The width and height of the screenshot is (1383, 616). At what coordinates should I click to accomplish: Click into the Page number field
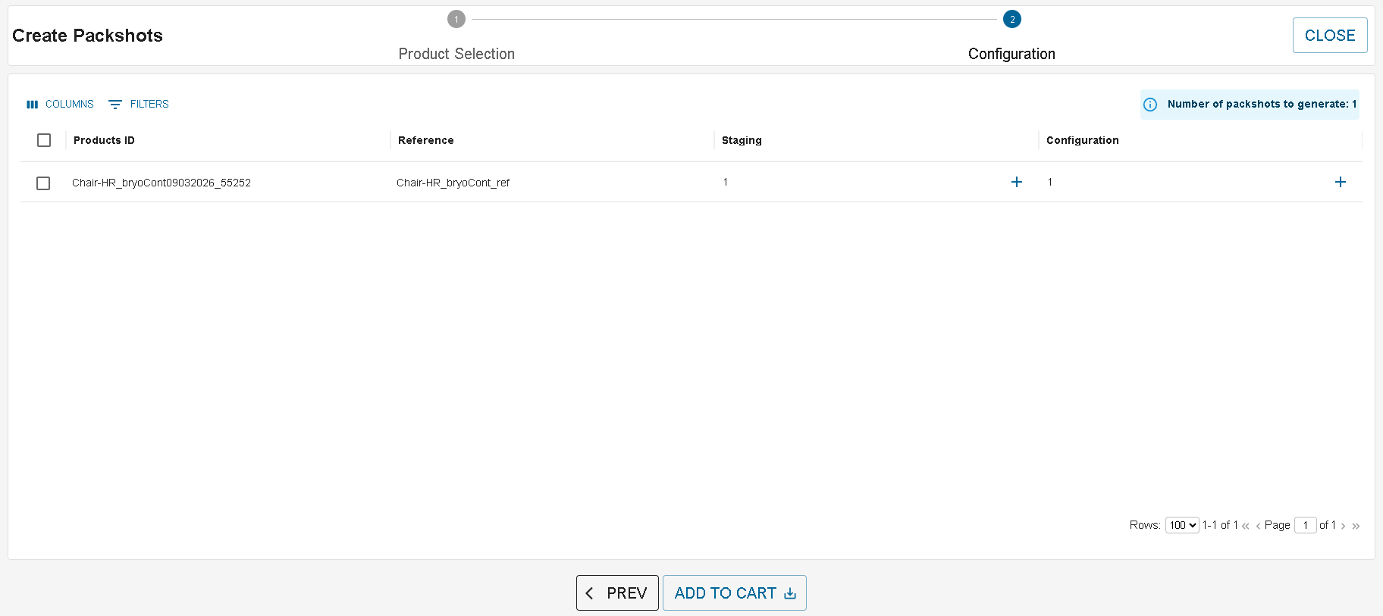[1305, 525]
